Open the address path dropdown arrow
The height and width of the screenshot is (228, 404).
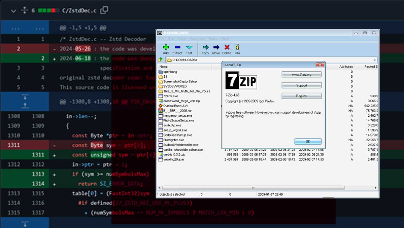click(375, 60)
